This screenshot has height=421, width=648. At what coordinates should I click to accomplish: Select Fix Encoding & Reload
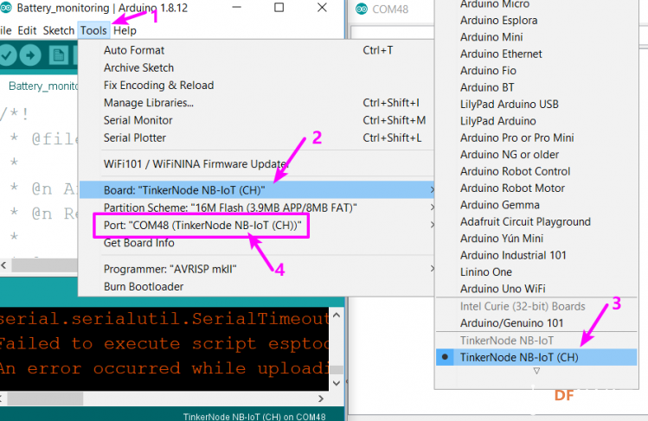pos(256,86)
